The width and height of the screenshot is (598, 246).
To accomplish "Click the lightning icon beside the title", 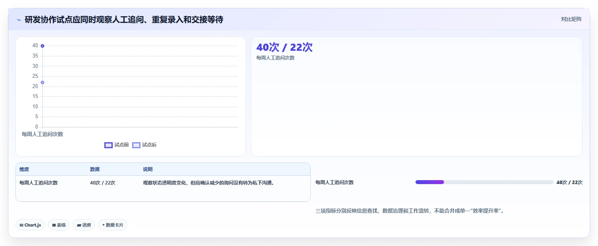I will point(19,20).
